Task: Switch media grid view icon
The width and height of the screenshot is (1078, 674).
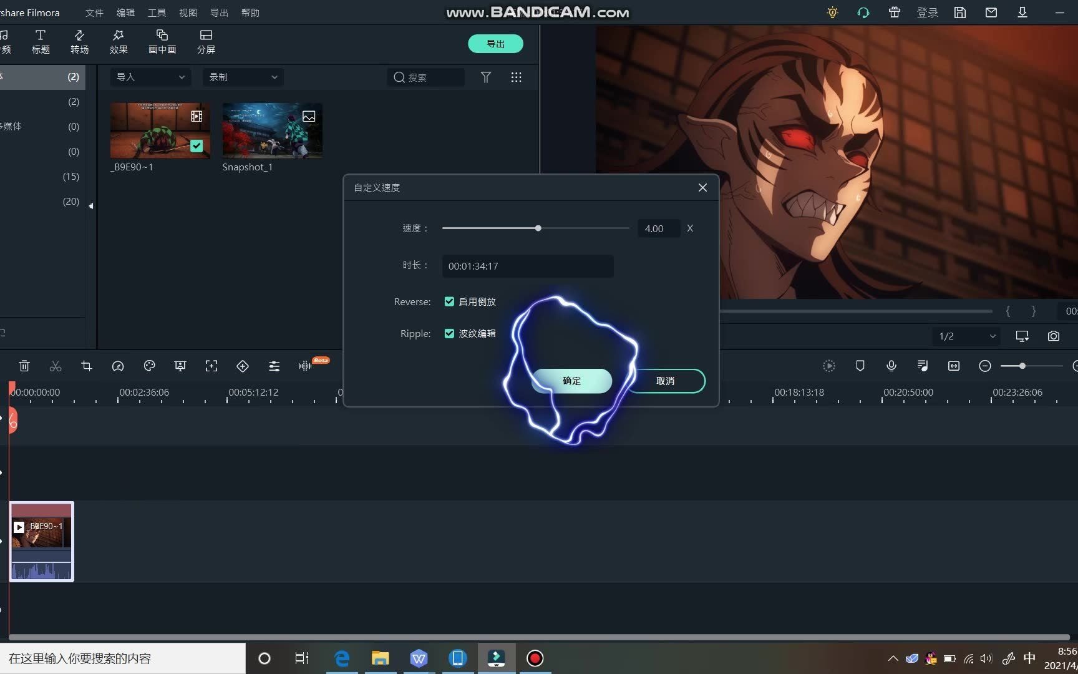Action: pos(516,77)
